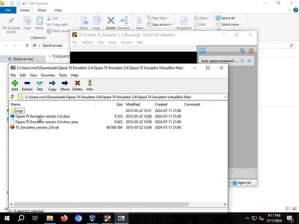Sort by Modified column header
Viewport: 299px width, 224px height.
click(x=139, y=104)
